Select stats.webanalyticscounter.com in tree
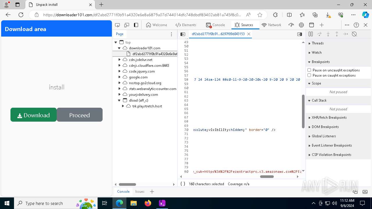This screenshot has width=372, height=209. coord(153,89)
